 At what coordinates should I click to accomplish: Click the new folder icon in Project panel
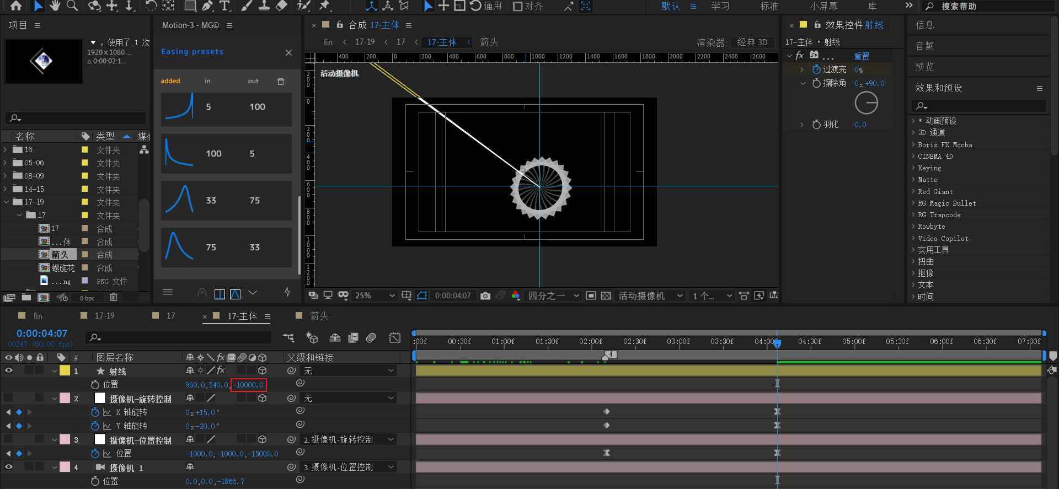coord(26,298)
